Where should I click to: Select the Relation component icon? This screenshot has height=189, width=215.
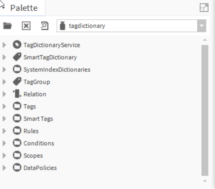17,94
